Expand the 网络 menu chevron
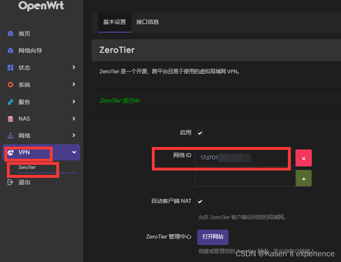Screen dimensions: 341x262 click(74, 135)
